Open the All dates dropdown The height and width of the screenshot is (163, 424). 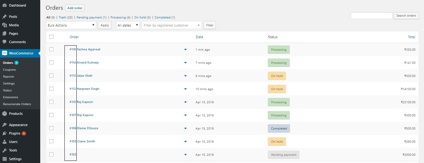pos(128,25)
